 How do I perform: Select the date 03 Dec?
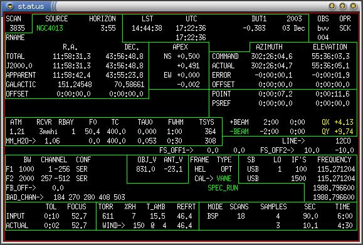tap(293, 28)
